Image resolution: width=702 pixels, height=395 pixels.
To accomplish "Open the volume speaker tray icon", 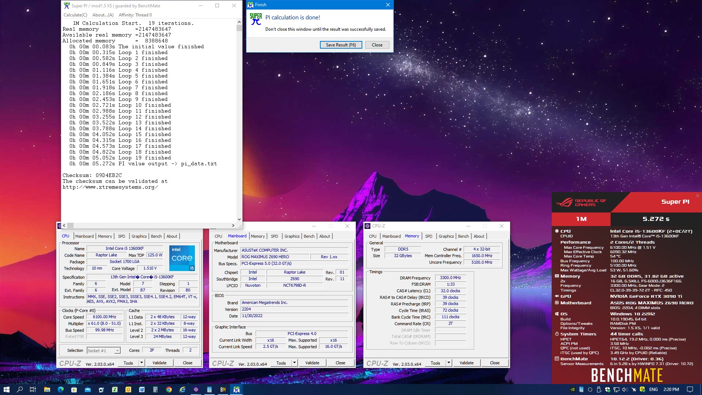I will point(625,390).
